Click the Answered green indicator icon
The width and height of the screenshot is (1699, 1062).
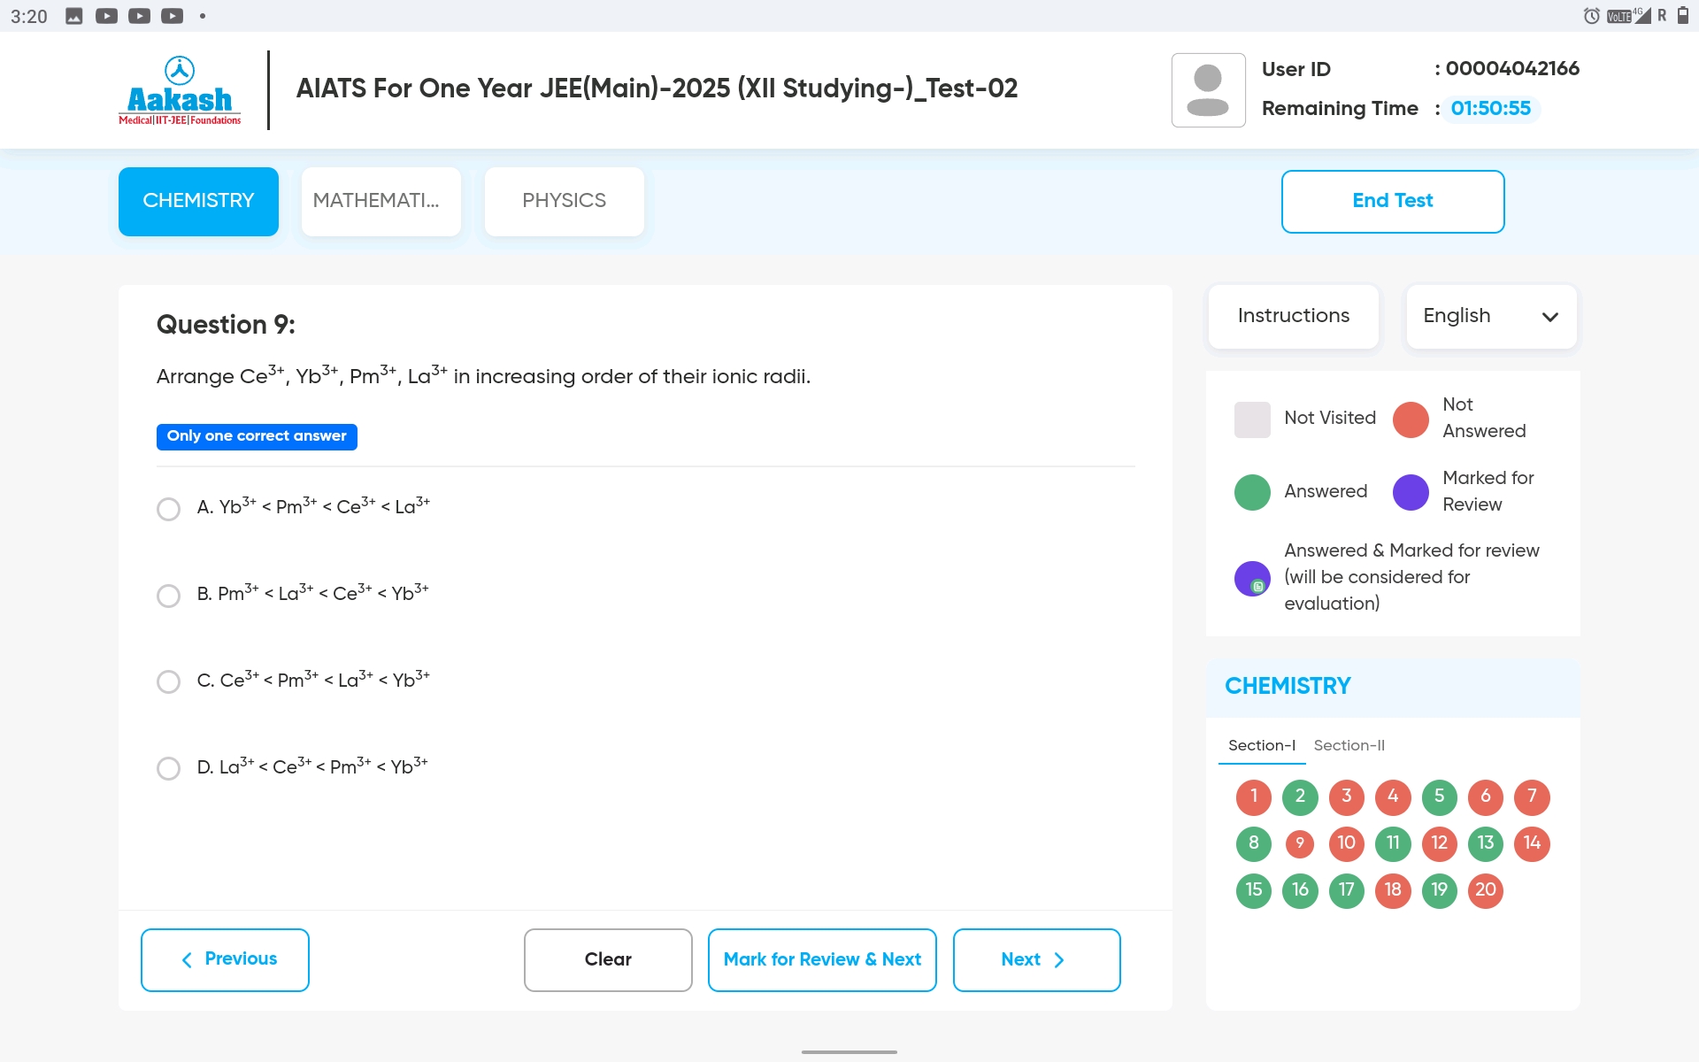(x=1252, y=490)
